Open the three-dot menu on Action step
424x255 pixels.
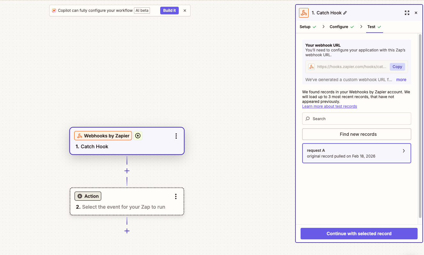pyautogui.click(x=176, y=196)
